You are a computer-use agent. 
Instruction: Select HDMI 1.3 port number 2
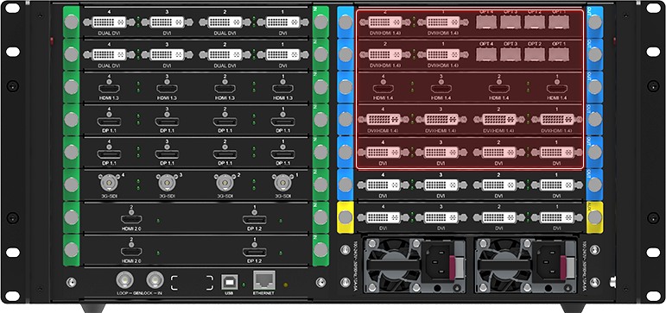[x=225, y=89]
